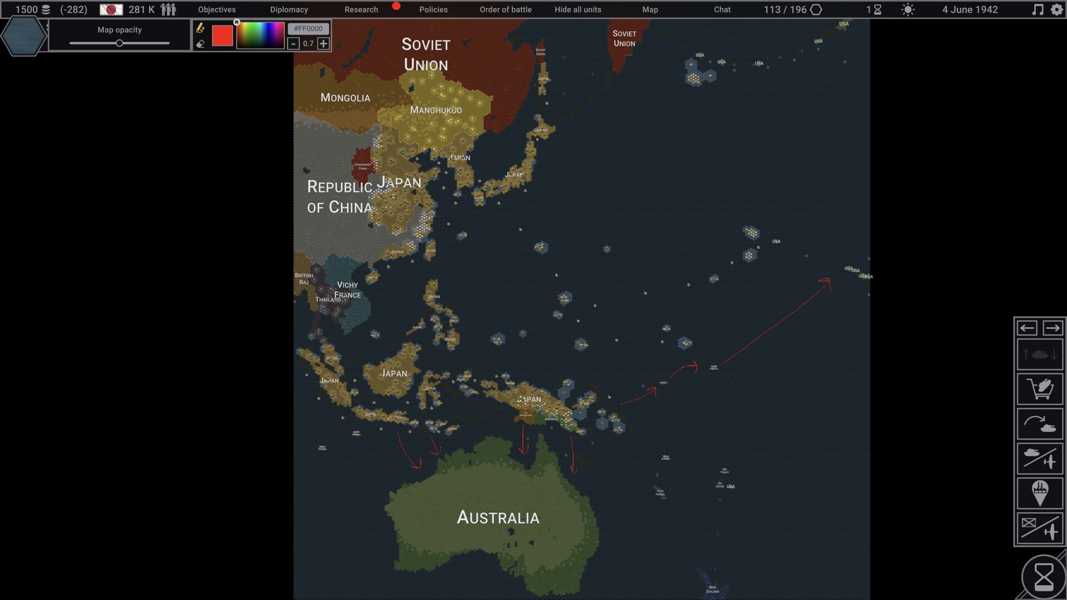Select the eraser tool

tap(201, 43)
